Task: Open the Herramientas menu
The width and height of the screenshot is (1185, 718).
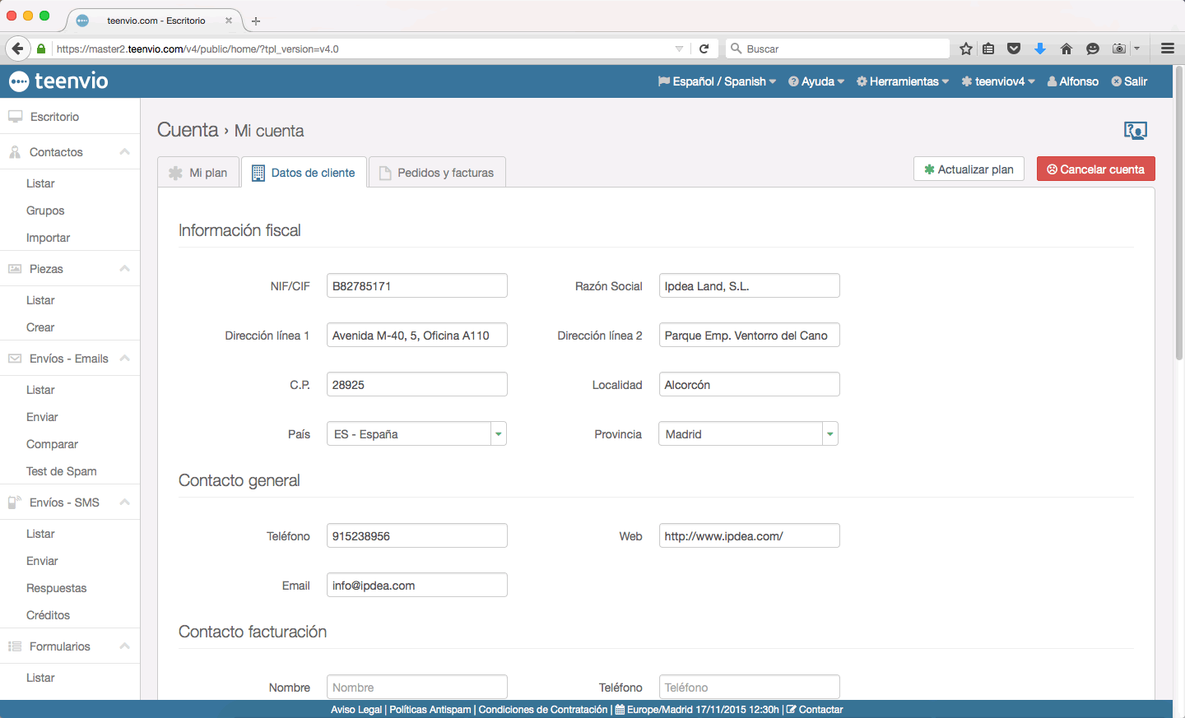Action: [903, 81]
